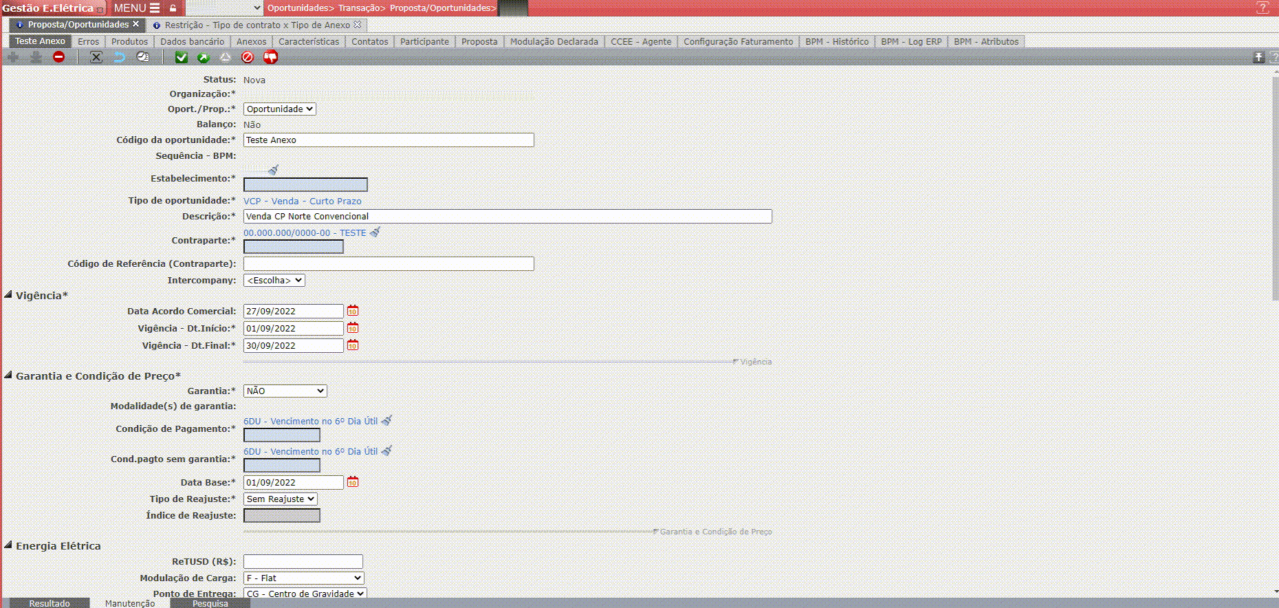Collapse the Energia Elétrica section
Image resolution: width=1279 pixels, height=608 pixels.
pos(8,545)
